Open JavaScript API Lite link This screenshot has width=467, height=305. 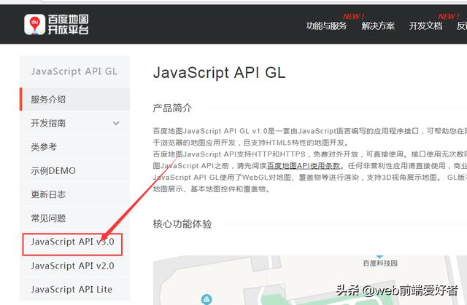click(x=72, y=289)
